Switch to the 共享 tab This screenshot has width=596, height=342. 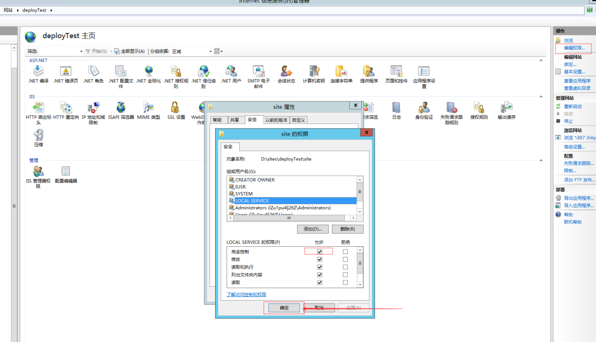point(234,120)
